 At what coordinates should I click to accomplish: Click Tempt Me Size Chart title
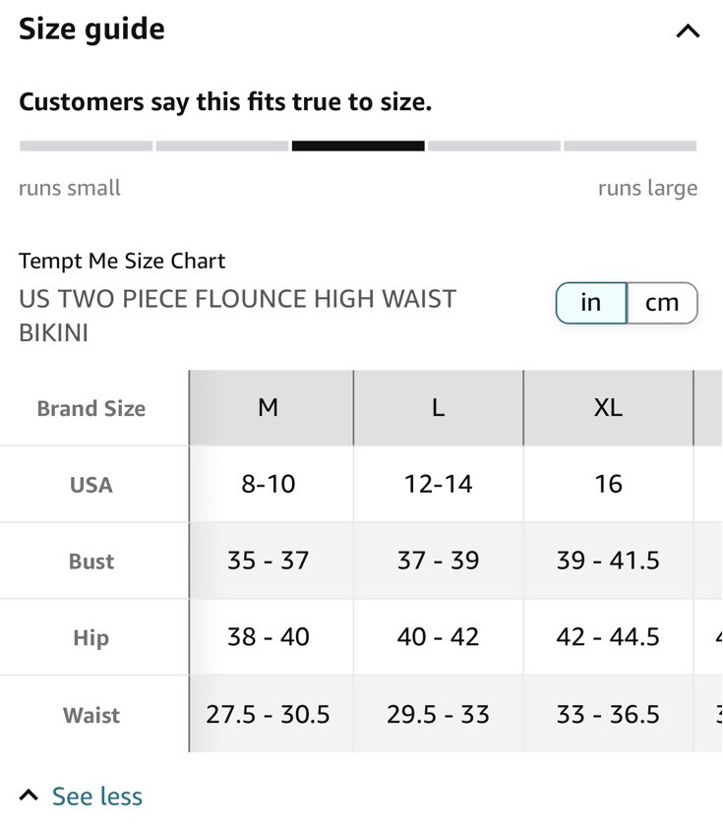tap(122, 261)
